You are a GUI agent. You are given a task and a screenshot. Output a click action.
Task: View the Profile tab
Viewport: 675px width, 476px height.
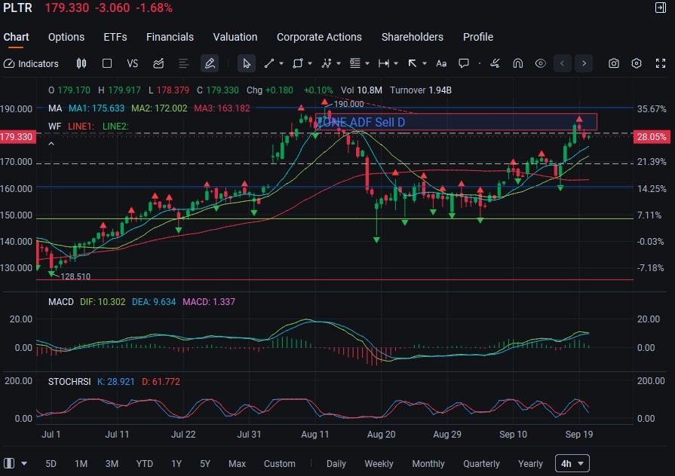click(x=478, y=37)
